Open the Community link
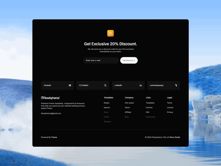The image size is (221, 166). [151, 117]
